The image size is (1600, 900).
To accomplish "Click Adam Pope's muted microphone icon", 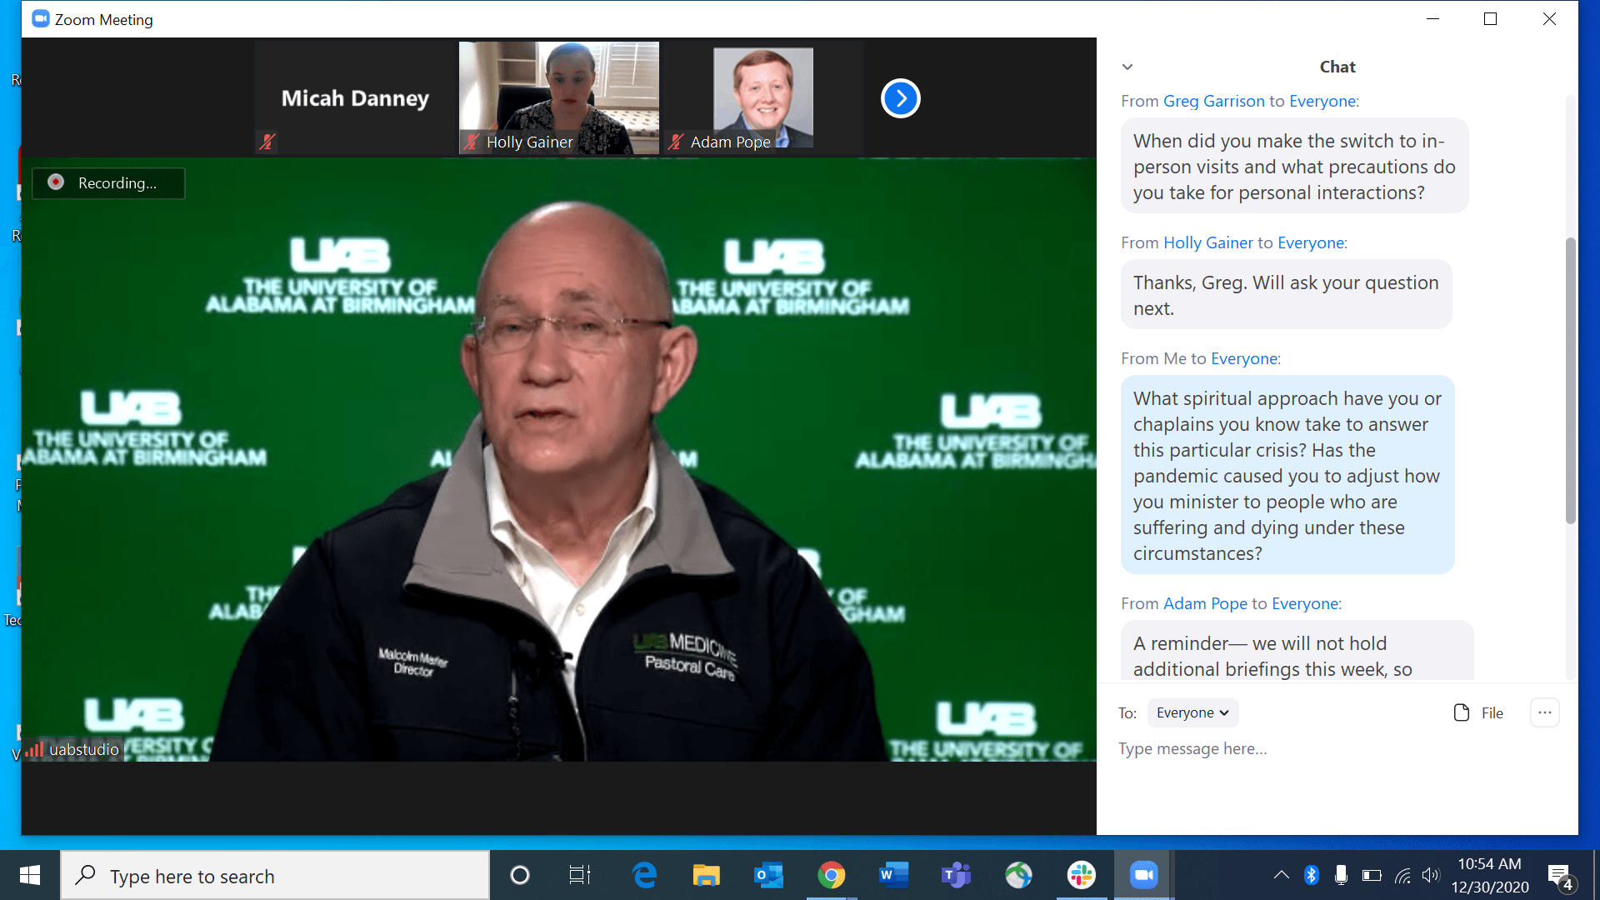I will [676, 142].
